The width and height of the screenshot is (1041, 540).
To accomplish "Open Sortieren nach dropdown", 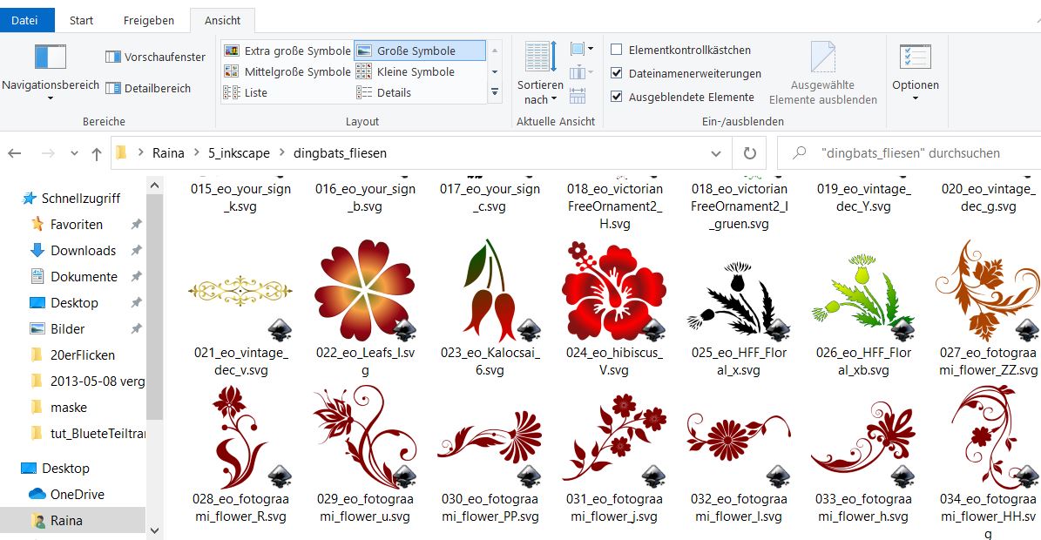I will point(540,73).
